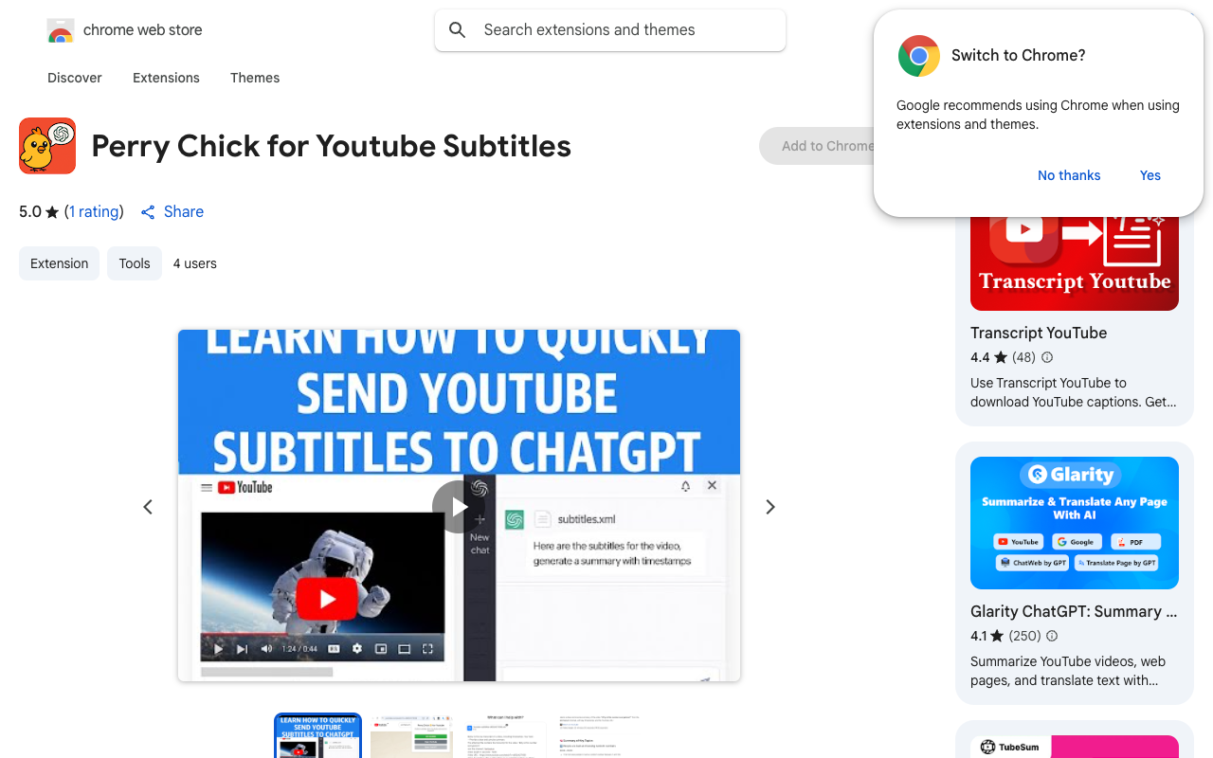
Task: Click info icon beside Transcript YouTube rating
Action: tap(1047, 357)
